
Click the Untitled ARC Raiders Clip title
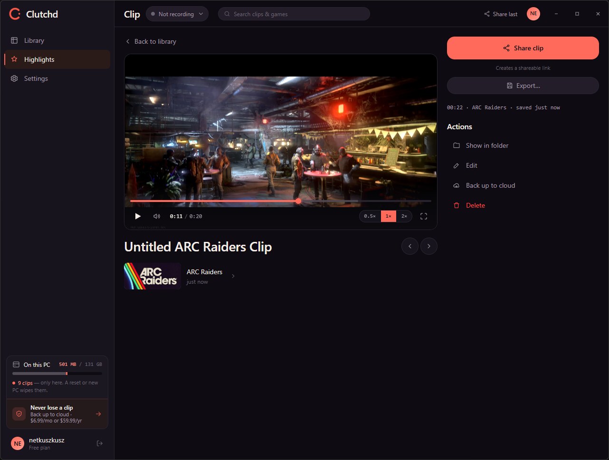pos(198,247)
